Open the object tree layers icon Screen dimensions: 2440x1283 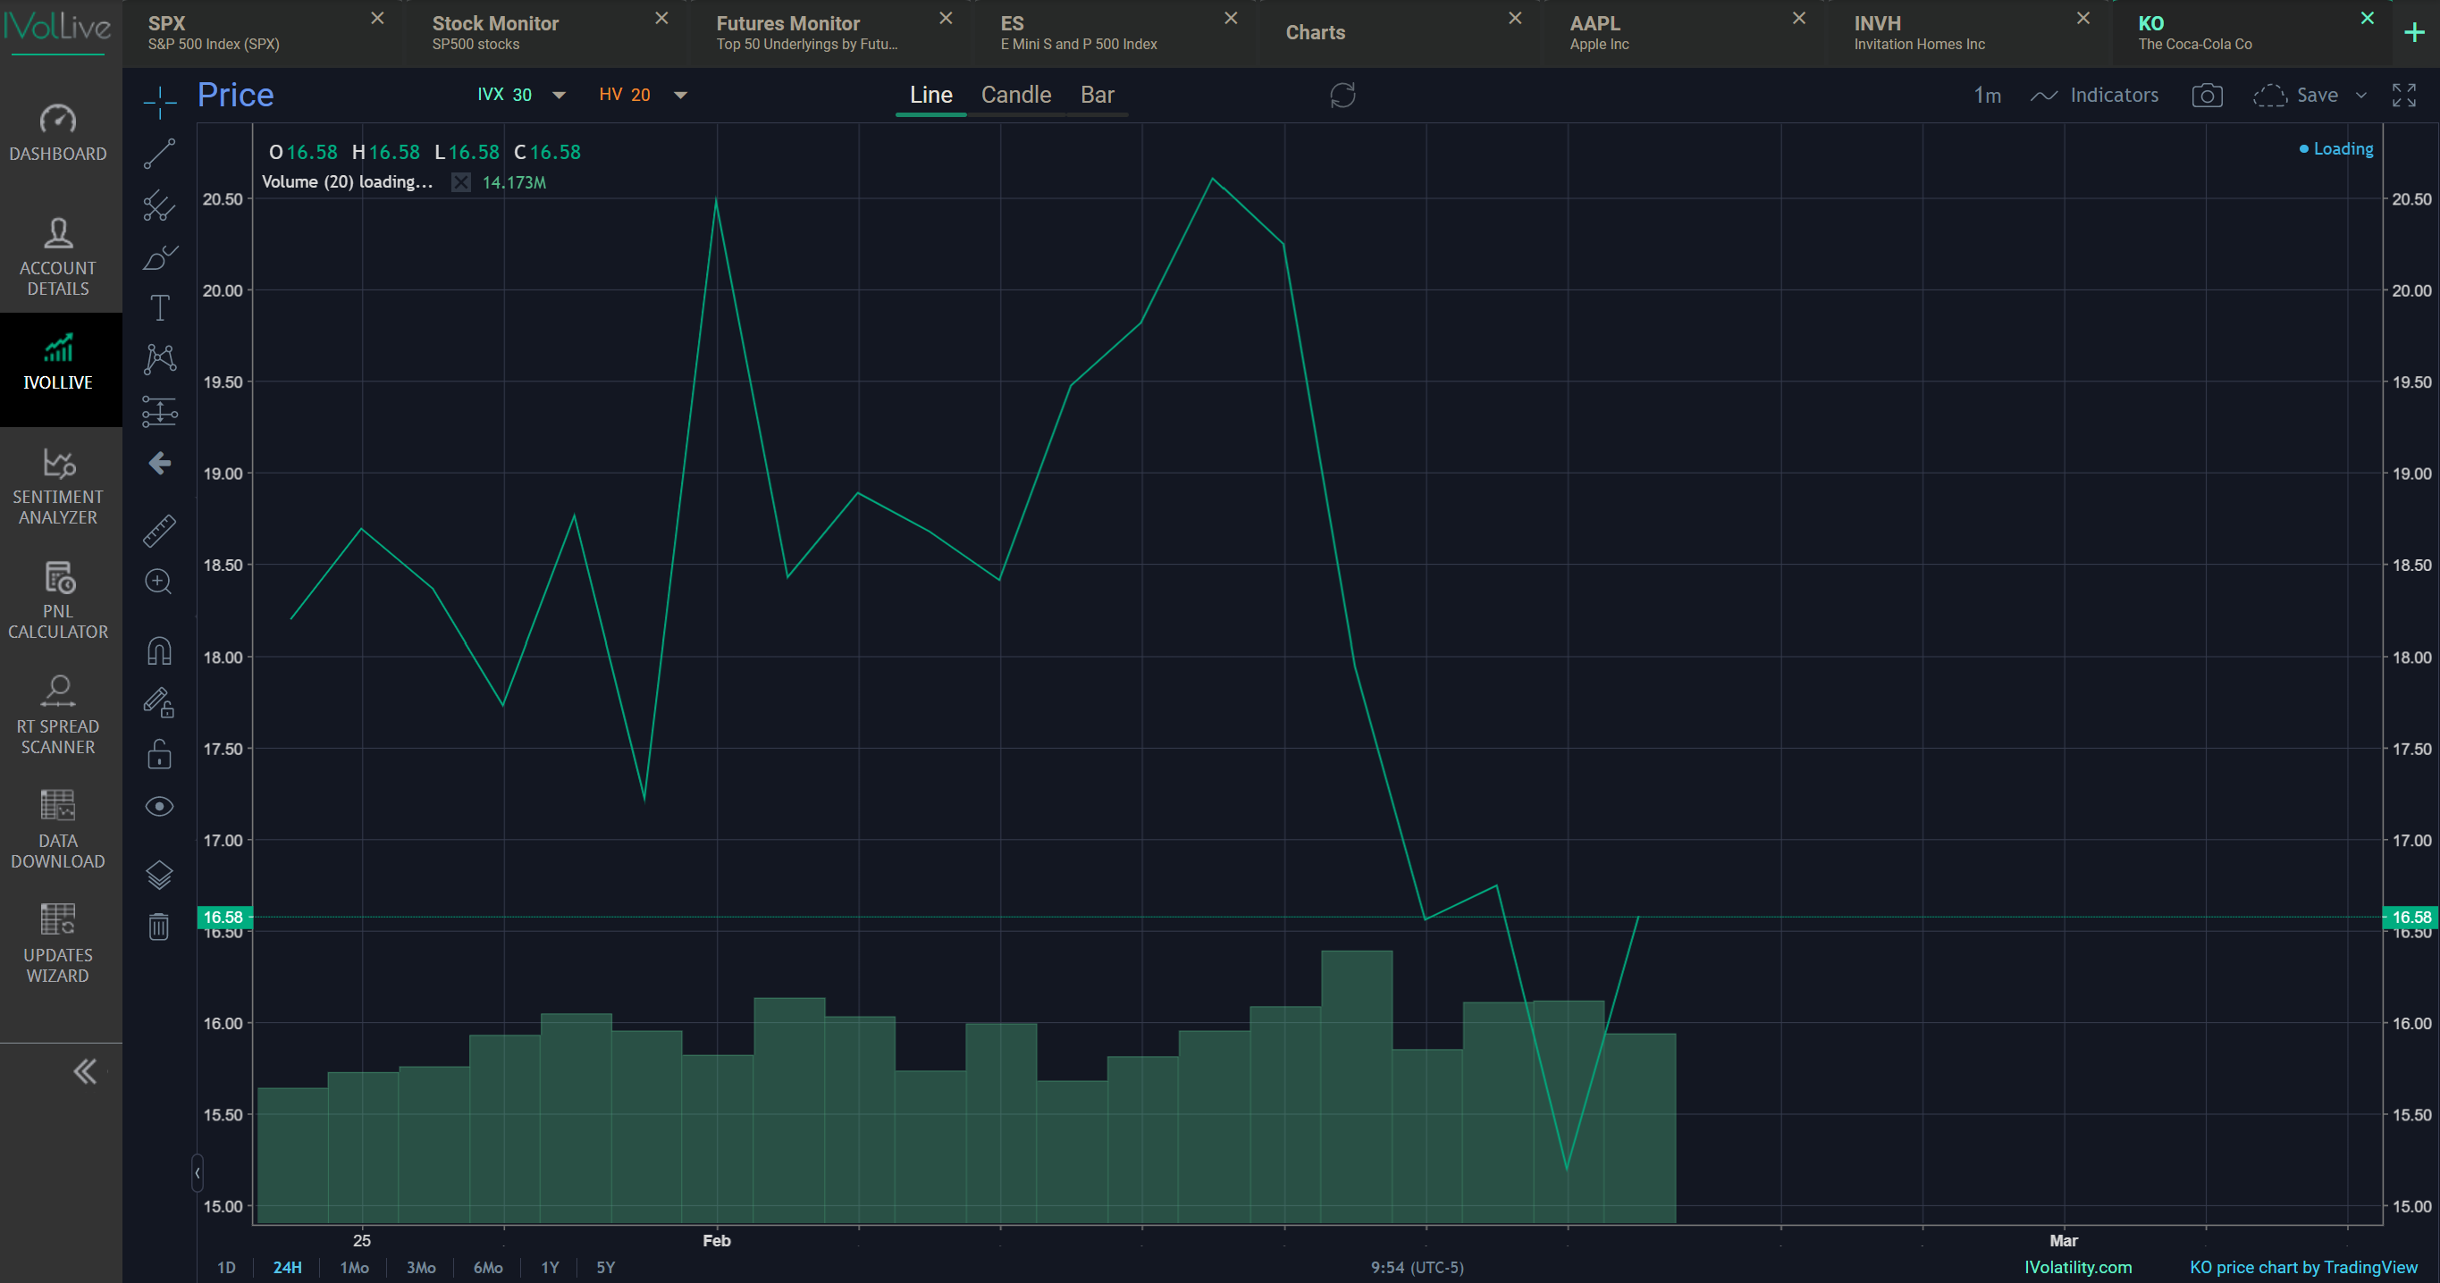[x=159, y=874]
